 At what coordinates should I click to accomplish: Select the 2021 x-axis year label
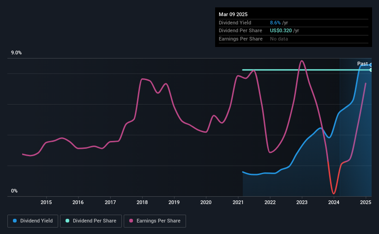coord(238,202)
